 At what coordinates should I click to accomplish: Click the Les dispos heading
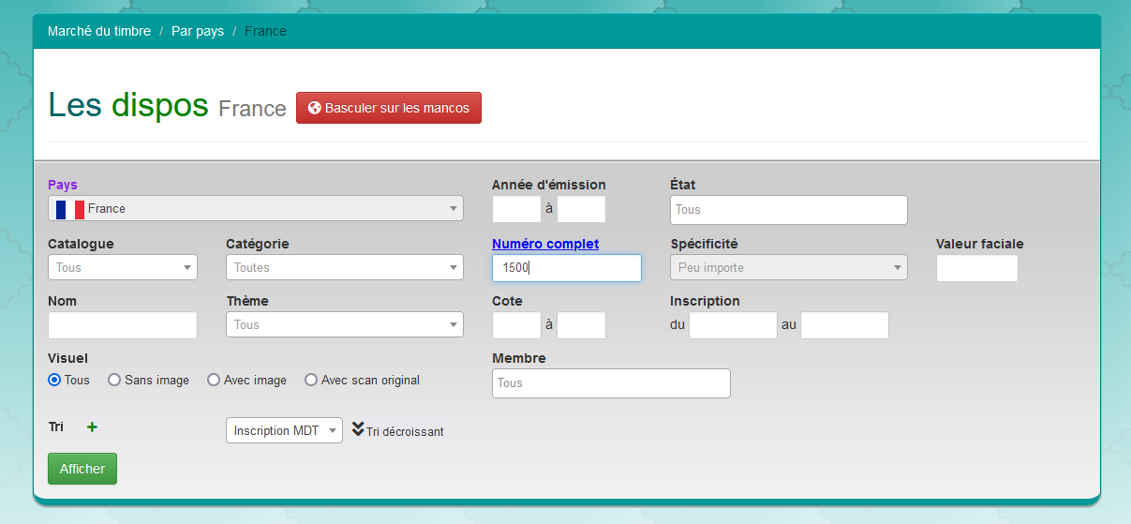tap(128, 105)
